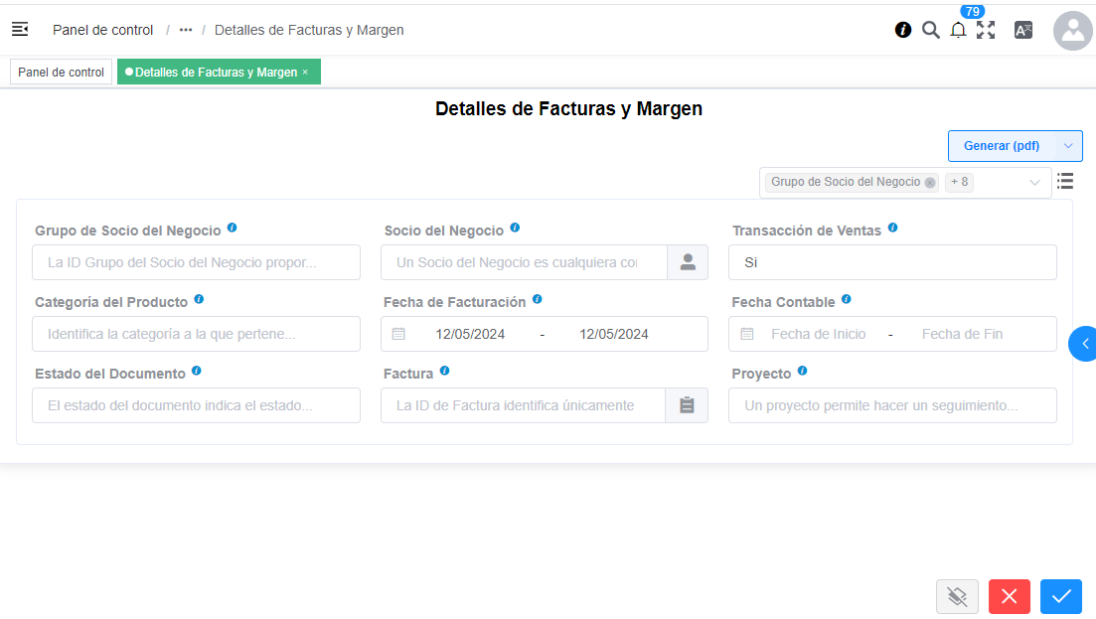Remove the Grupo de Socio del Negocio filter chip
The height and width of the screenshot is (619, 1096).
tap(929, 182)
